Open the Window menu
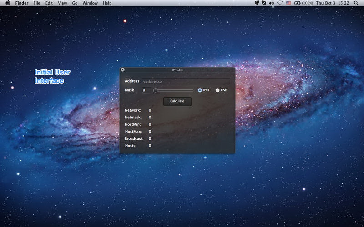This screenshot has height=227, width=364. point(90,3)
